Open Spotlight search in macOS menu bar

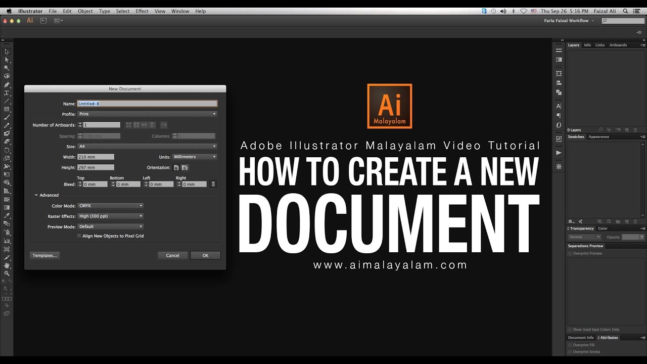tap(625, 11)
